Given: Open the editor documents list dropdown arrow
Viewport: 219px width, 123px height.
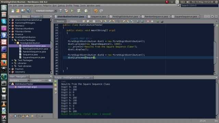Looking at the screenshot, I should 212,17.
